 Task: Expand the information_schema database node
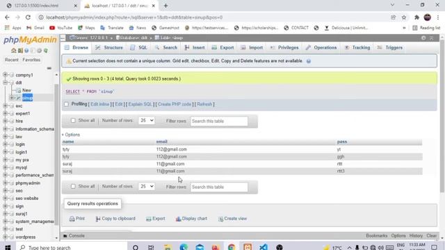click(5, 128)
